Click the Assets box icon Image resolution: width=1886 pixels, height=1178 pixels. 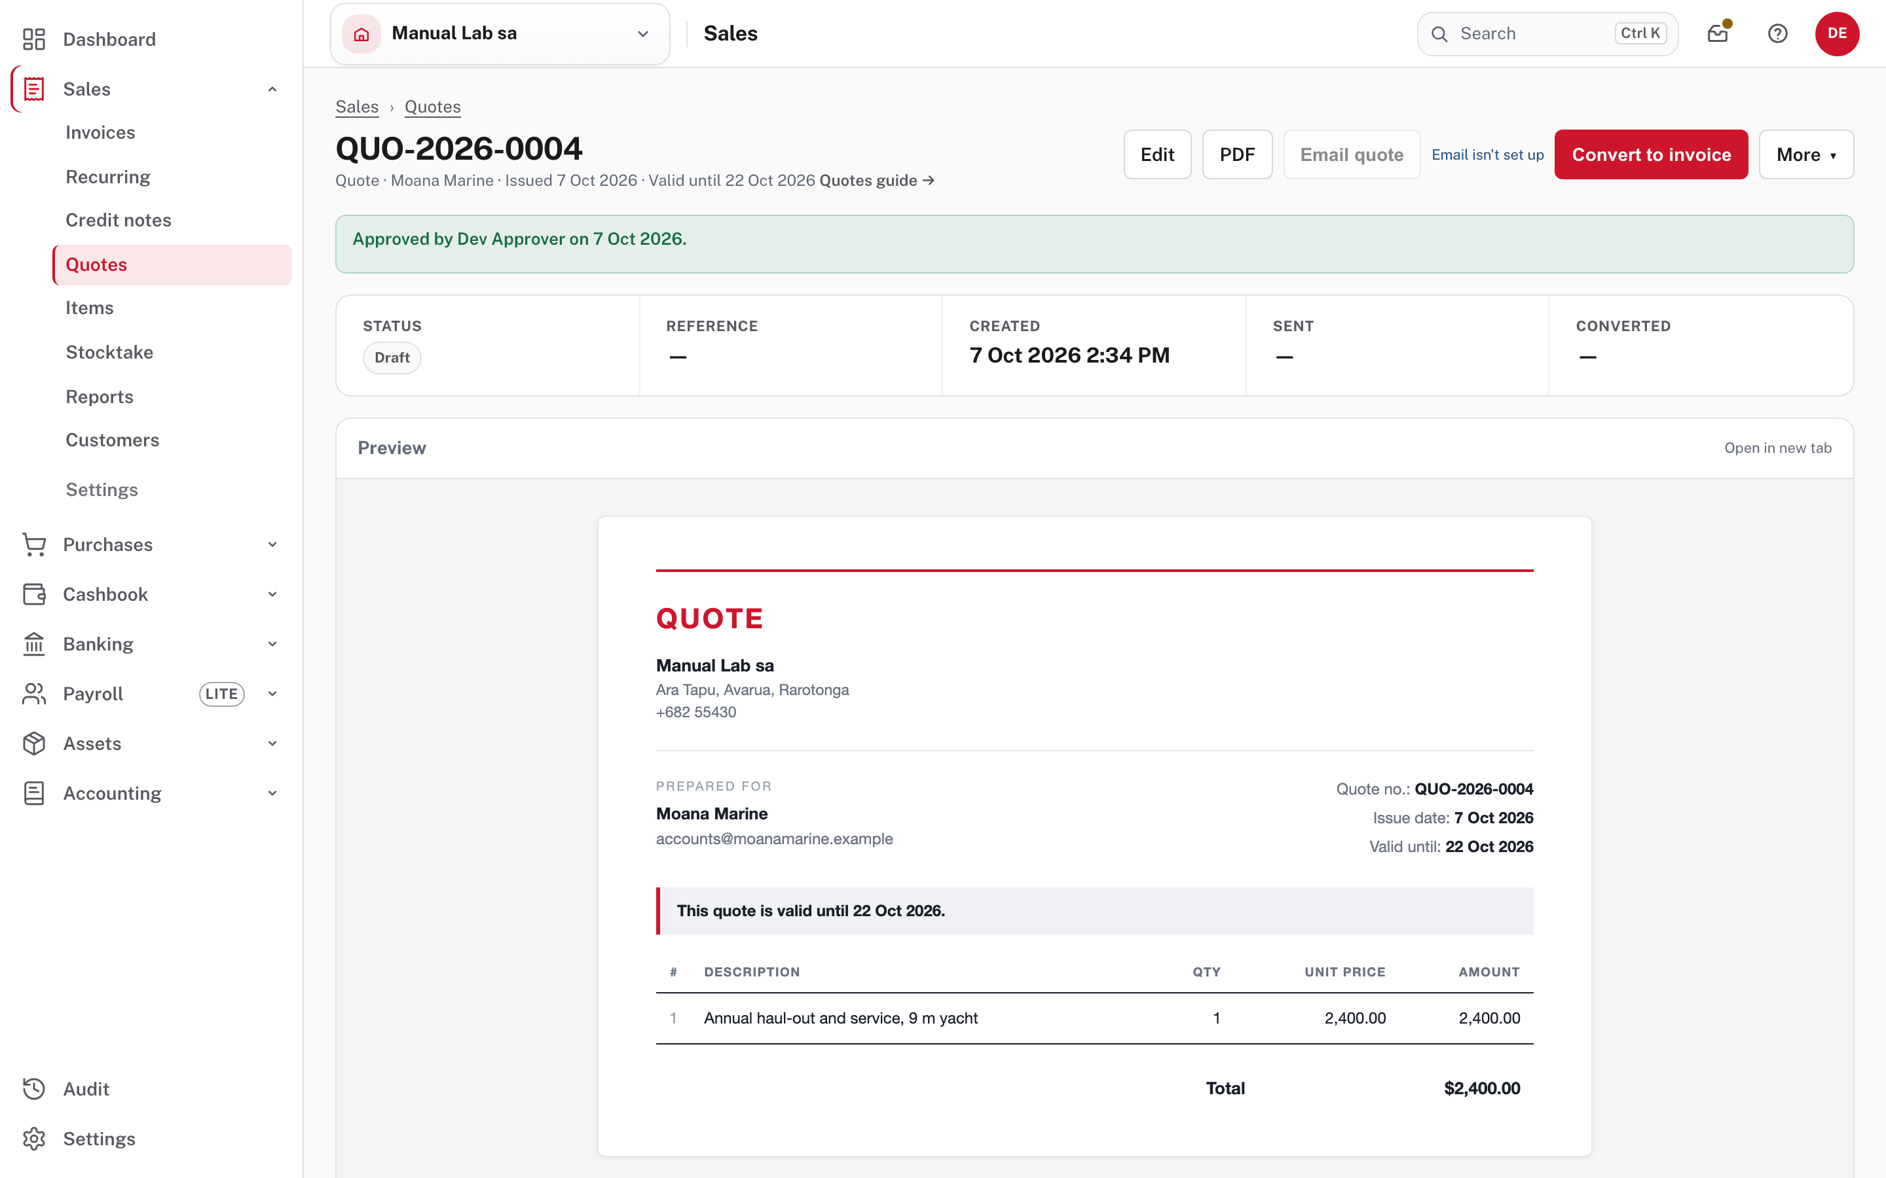coord(33,743)
